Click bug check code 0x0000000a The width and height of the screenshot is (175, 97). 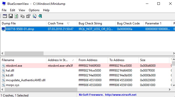click(x=125, y=29)
